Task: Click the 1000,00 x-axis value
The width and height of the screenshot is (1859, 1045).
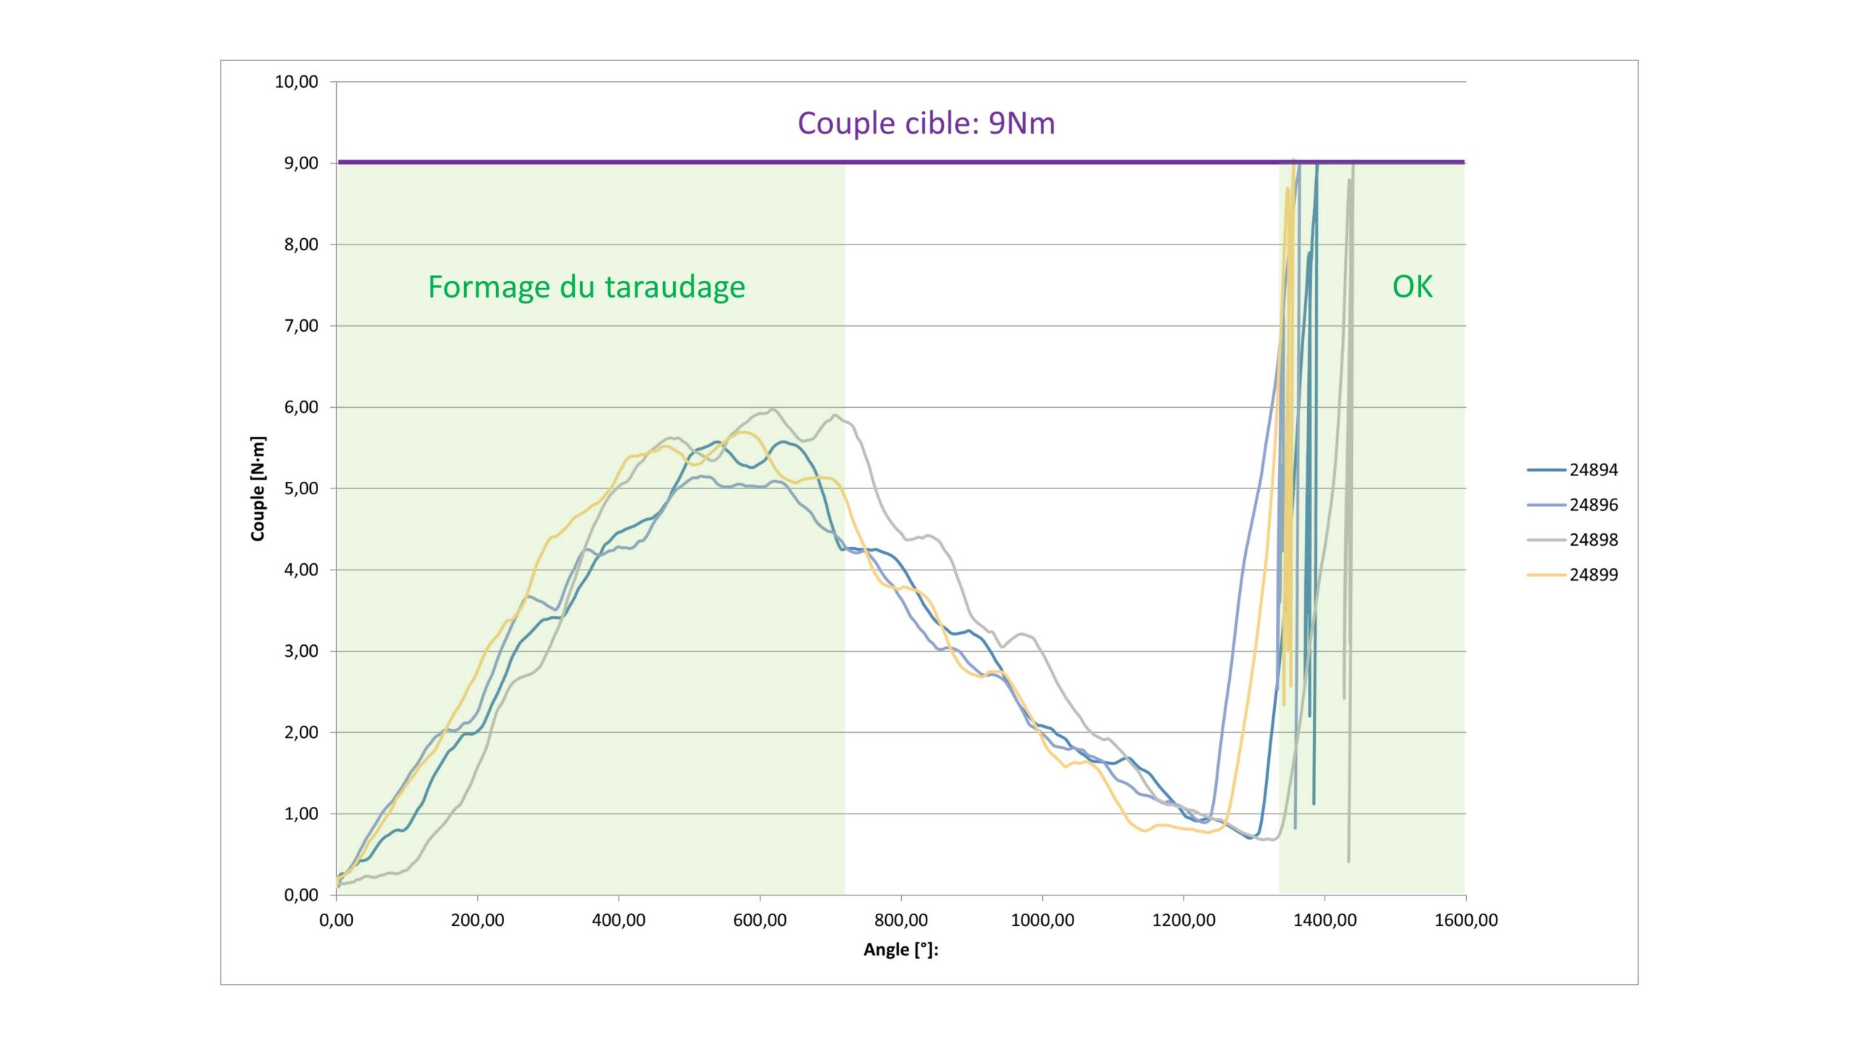Action: [1042, 920]
